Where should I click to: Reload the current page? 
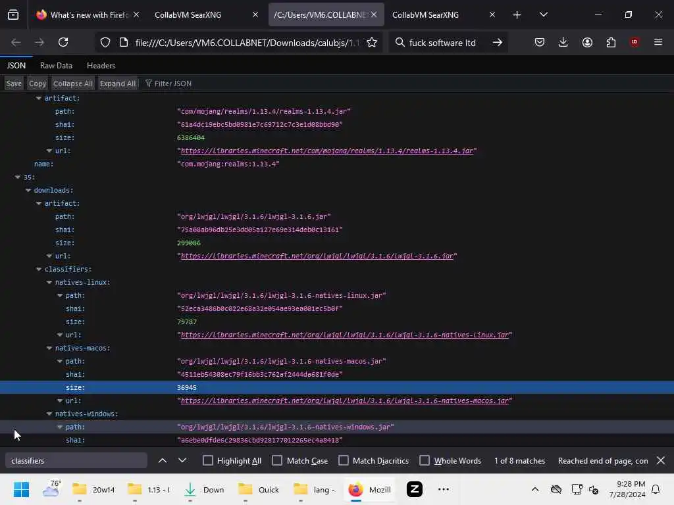click(63, 42)
